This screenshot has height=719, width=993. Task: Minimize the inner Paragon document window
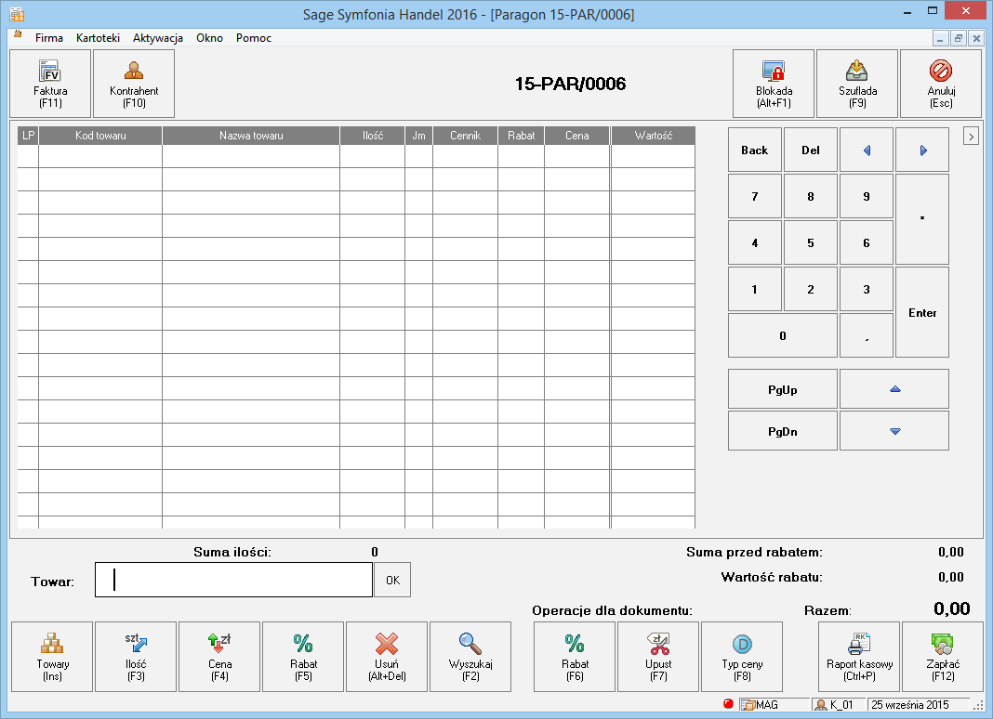pyautogui.click(x=940, y=39)
